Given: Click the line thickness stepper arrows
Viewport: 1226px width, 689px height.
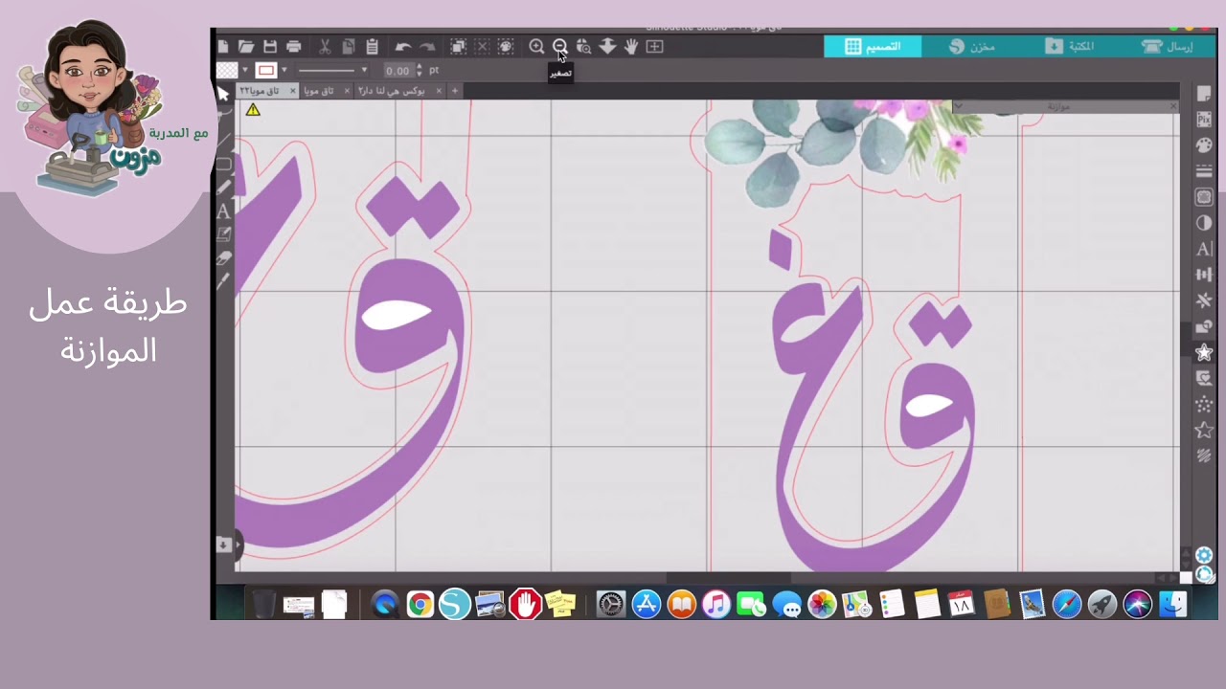Looking at the screenshot, I should (420, 70).
